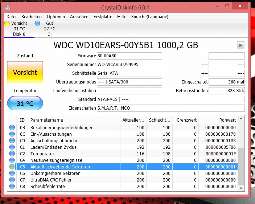Click scroll up arrow of SMART list
Image resolution: width=255 pixels, height=204 pixels.
(241, 119)
